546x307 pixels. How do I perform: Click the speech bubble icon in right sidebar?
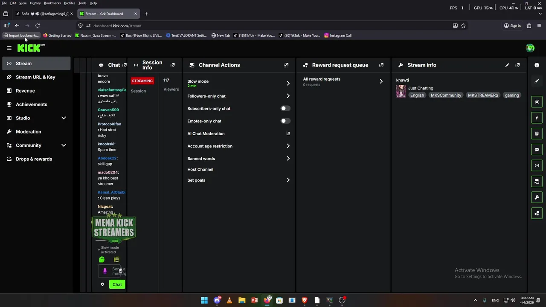pyautogui.click(x=537, y=150)
